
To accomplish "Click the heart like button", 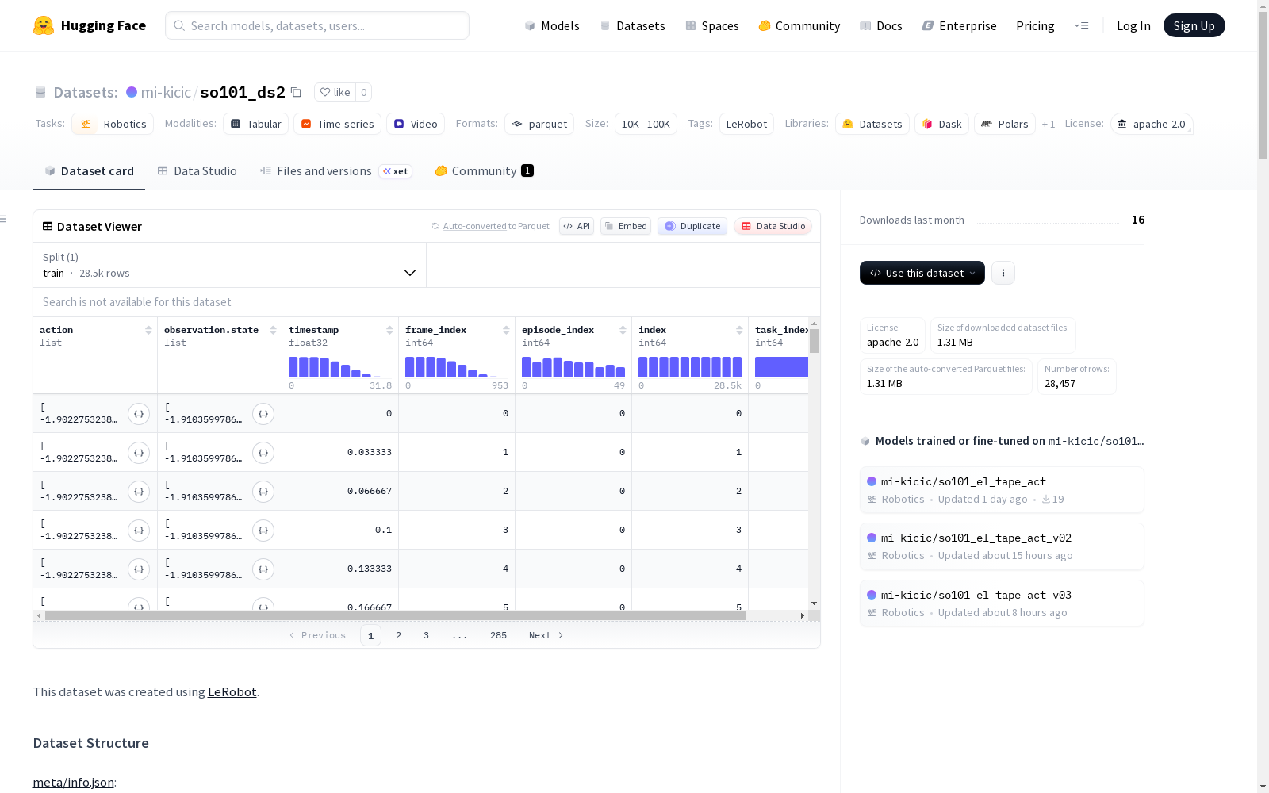I will point(335,92).
